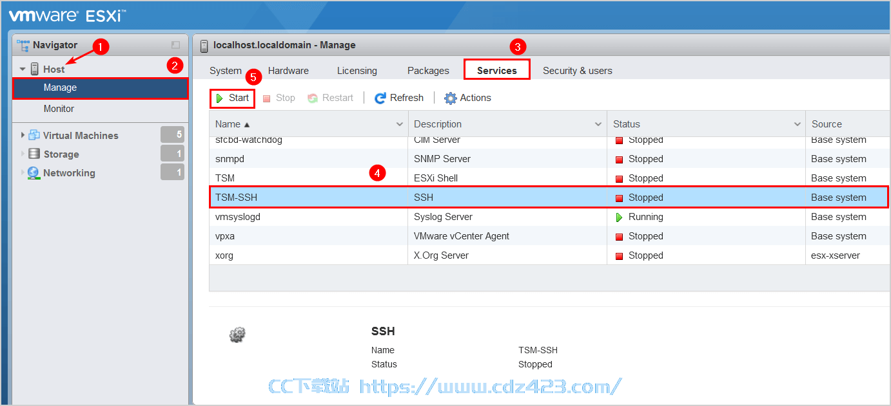Click the Restart button label

click(338, 98)
